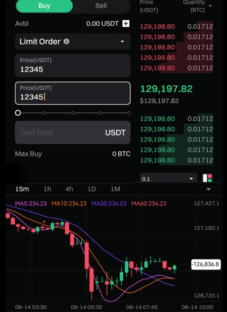Click the 127,427.1 price axis label
Viewport: 227px width, 312px height.
click(x=207, y=203)
